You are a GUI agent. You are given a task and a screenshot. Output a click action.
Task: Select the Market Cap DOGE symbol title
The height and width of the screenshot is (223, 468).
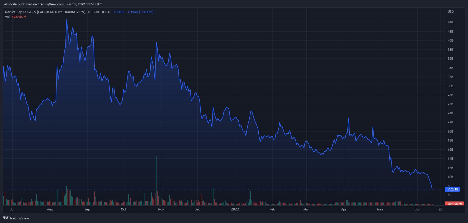click(x=45, y=12)
